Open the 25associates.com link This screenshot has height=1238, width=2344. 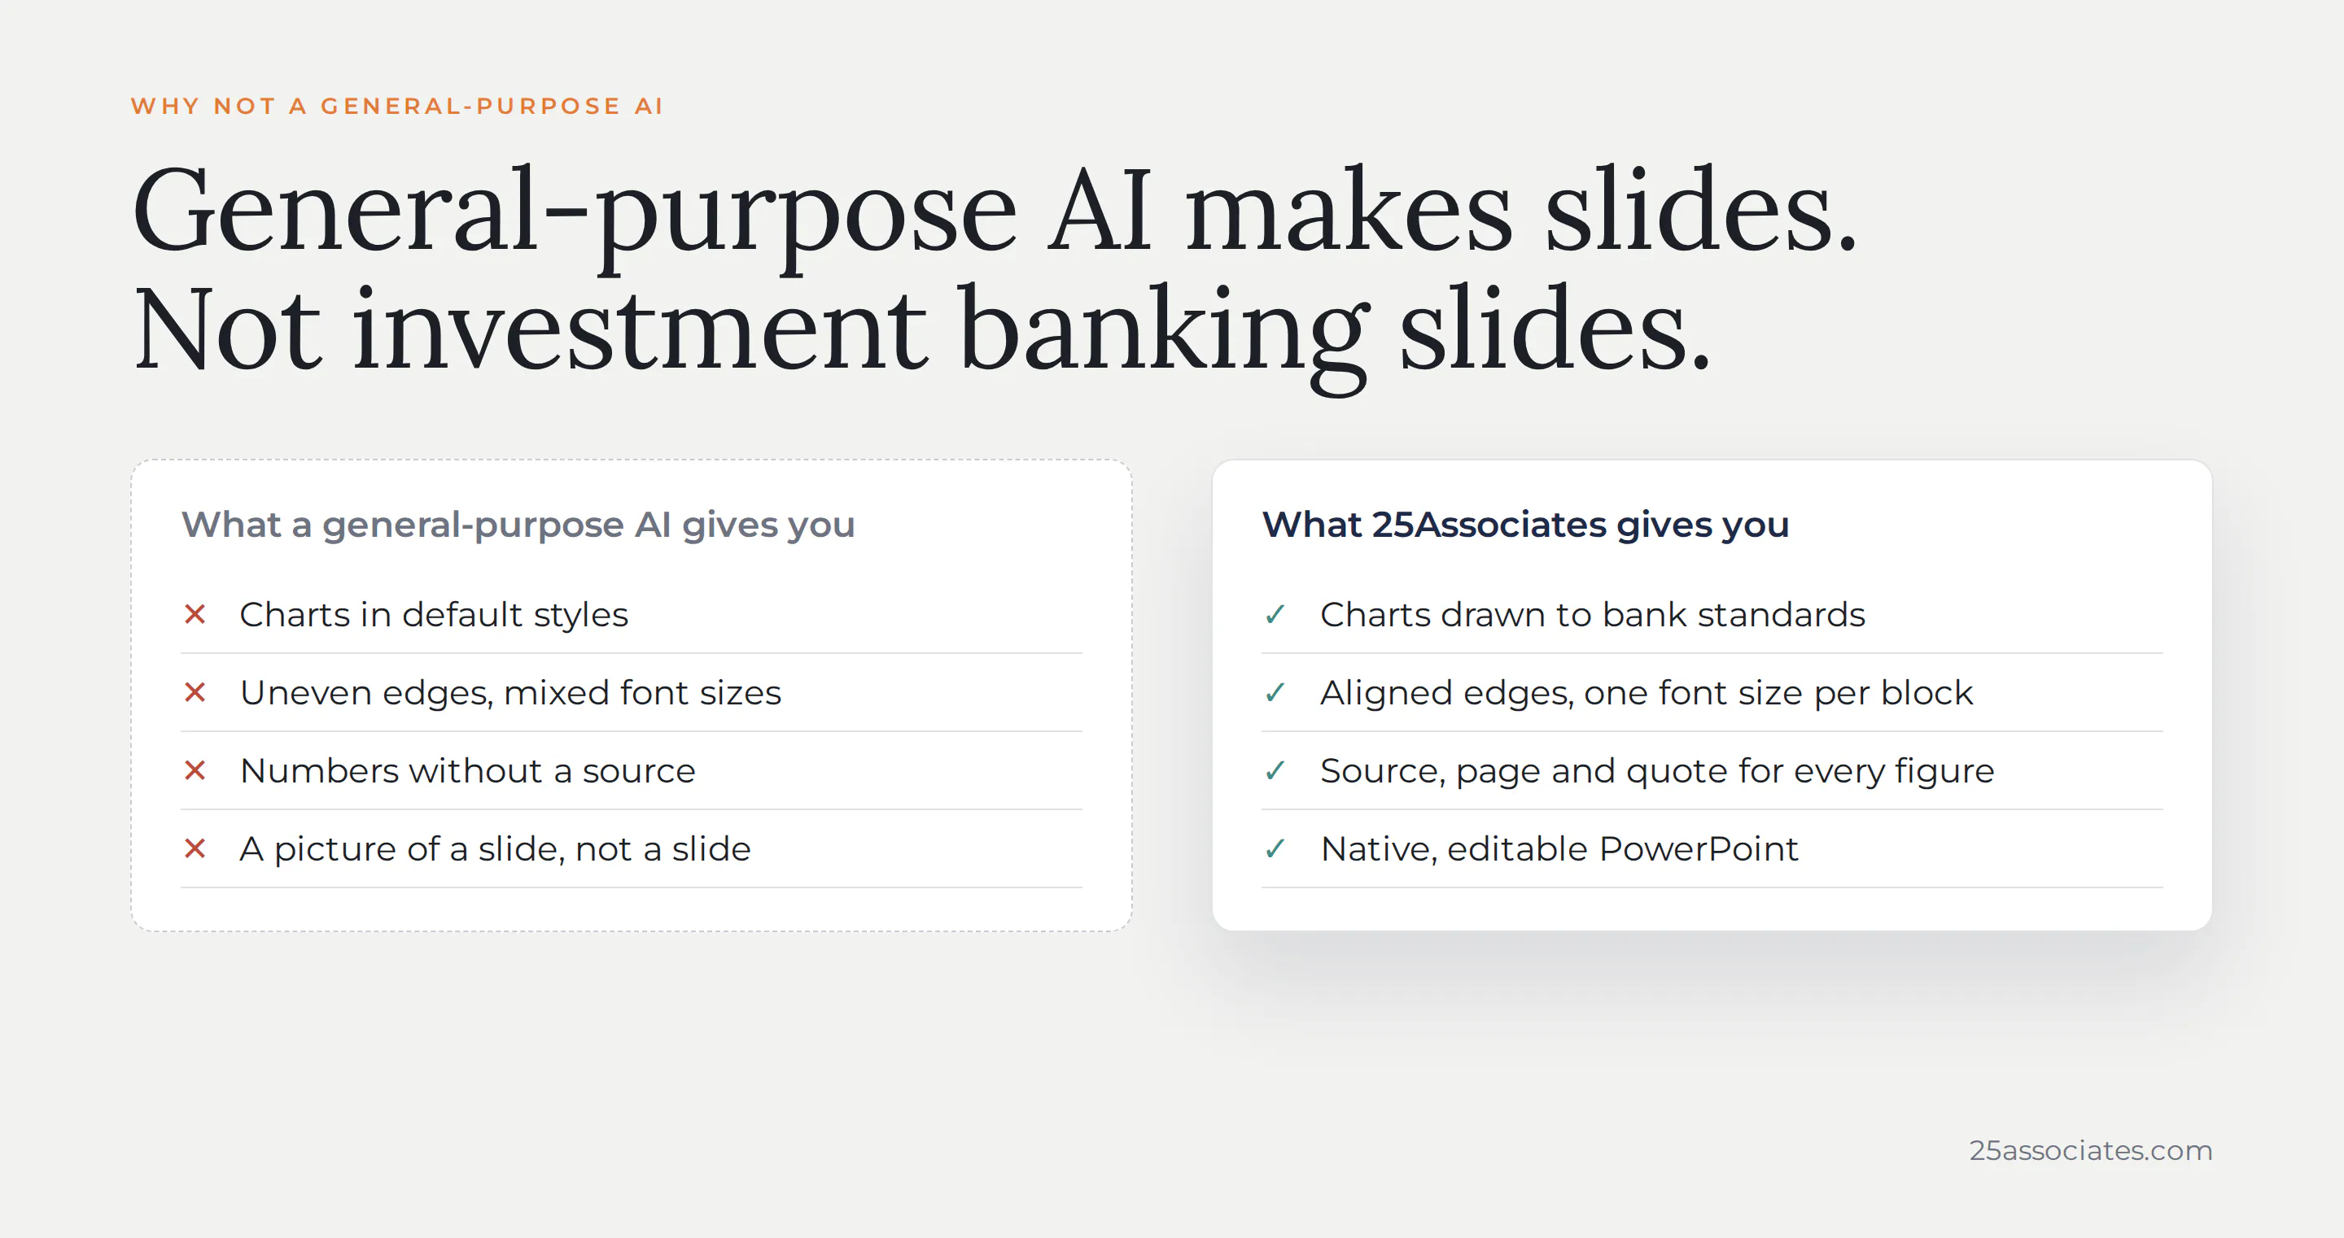point(2090,1151)
